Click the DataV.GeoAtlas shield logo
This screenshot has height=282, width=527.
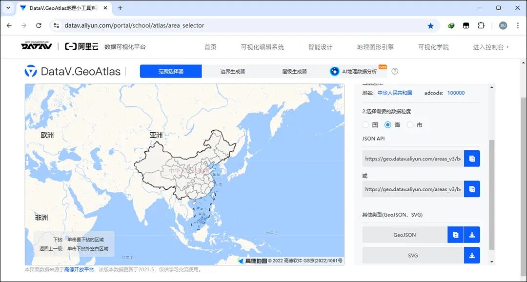31,71
